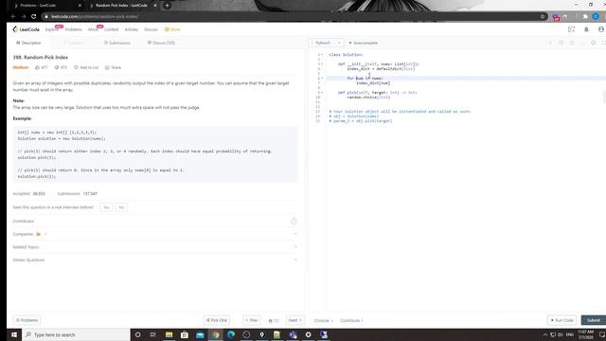Viewport: 606px width, 341px height.
Task: Open Task View in taskbar
Action: pyautogui.click(x=153, y=334)
